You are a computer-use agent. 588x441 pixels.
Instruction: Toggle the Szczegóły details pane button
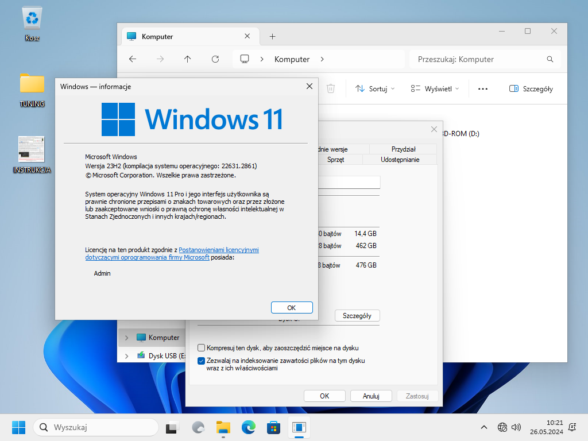[531, 89]
